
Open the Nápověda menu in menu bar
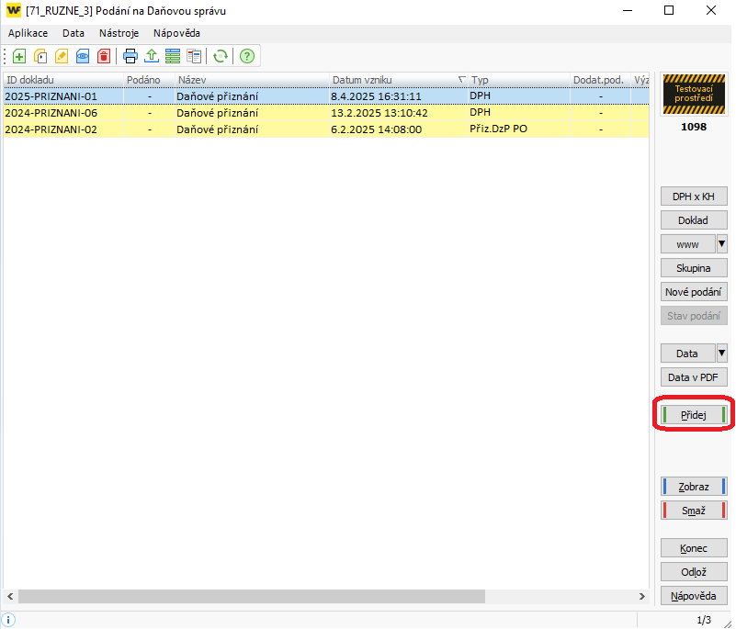click(176, 33)
